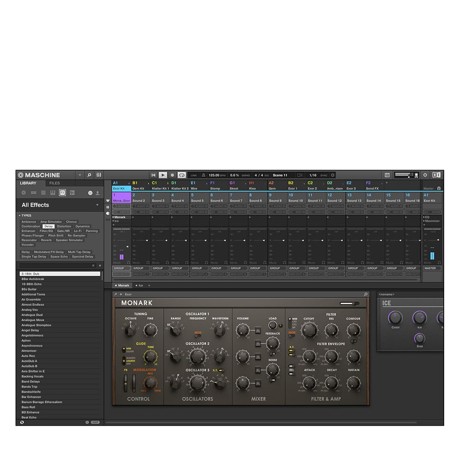Image resolution: width=457 pixels, height=457 pixels.
Task: Click the Play button in transport
Action: click(163, 175)
